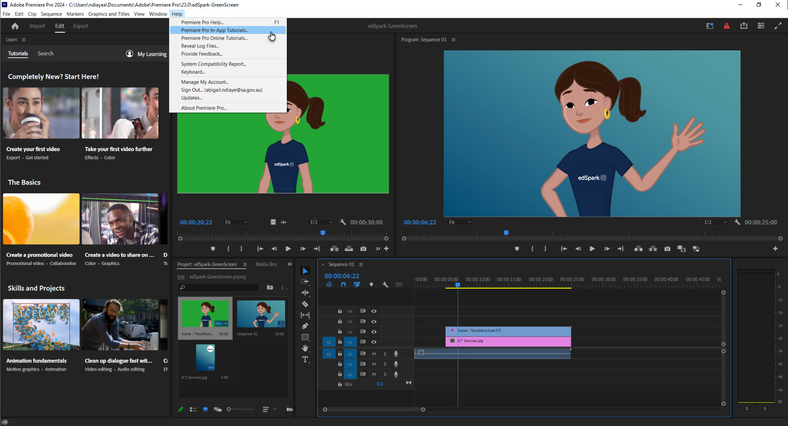
Task: Open Program monitor Fit zoom dropdown
Action: click(x=460, y=222)
